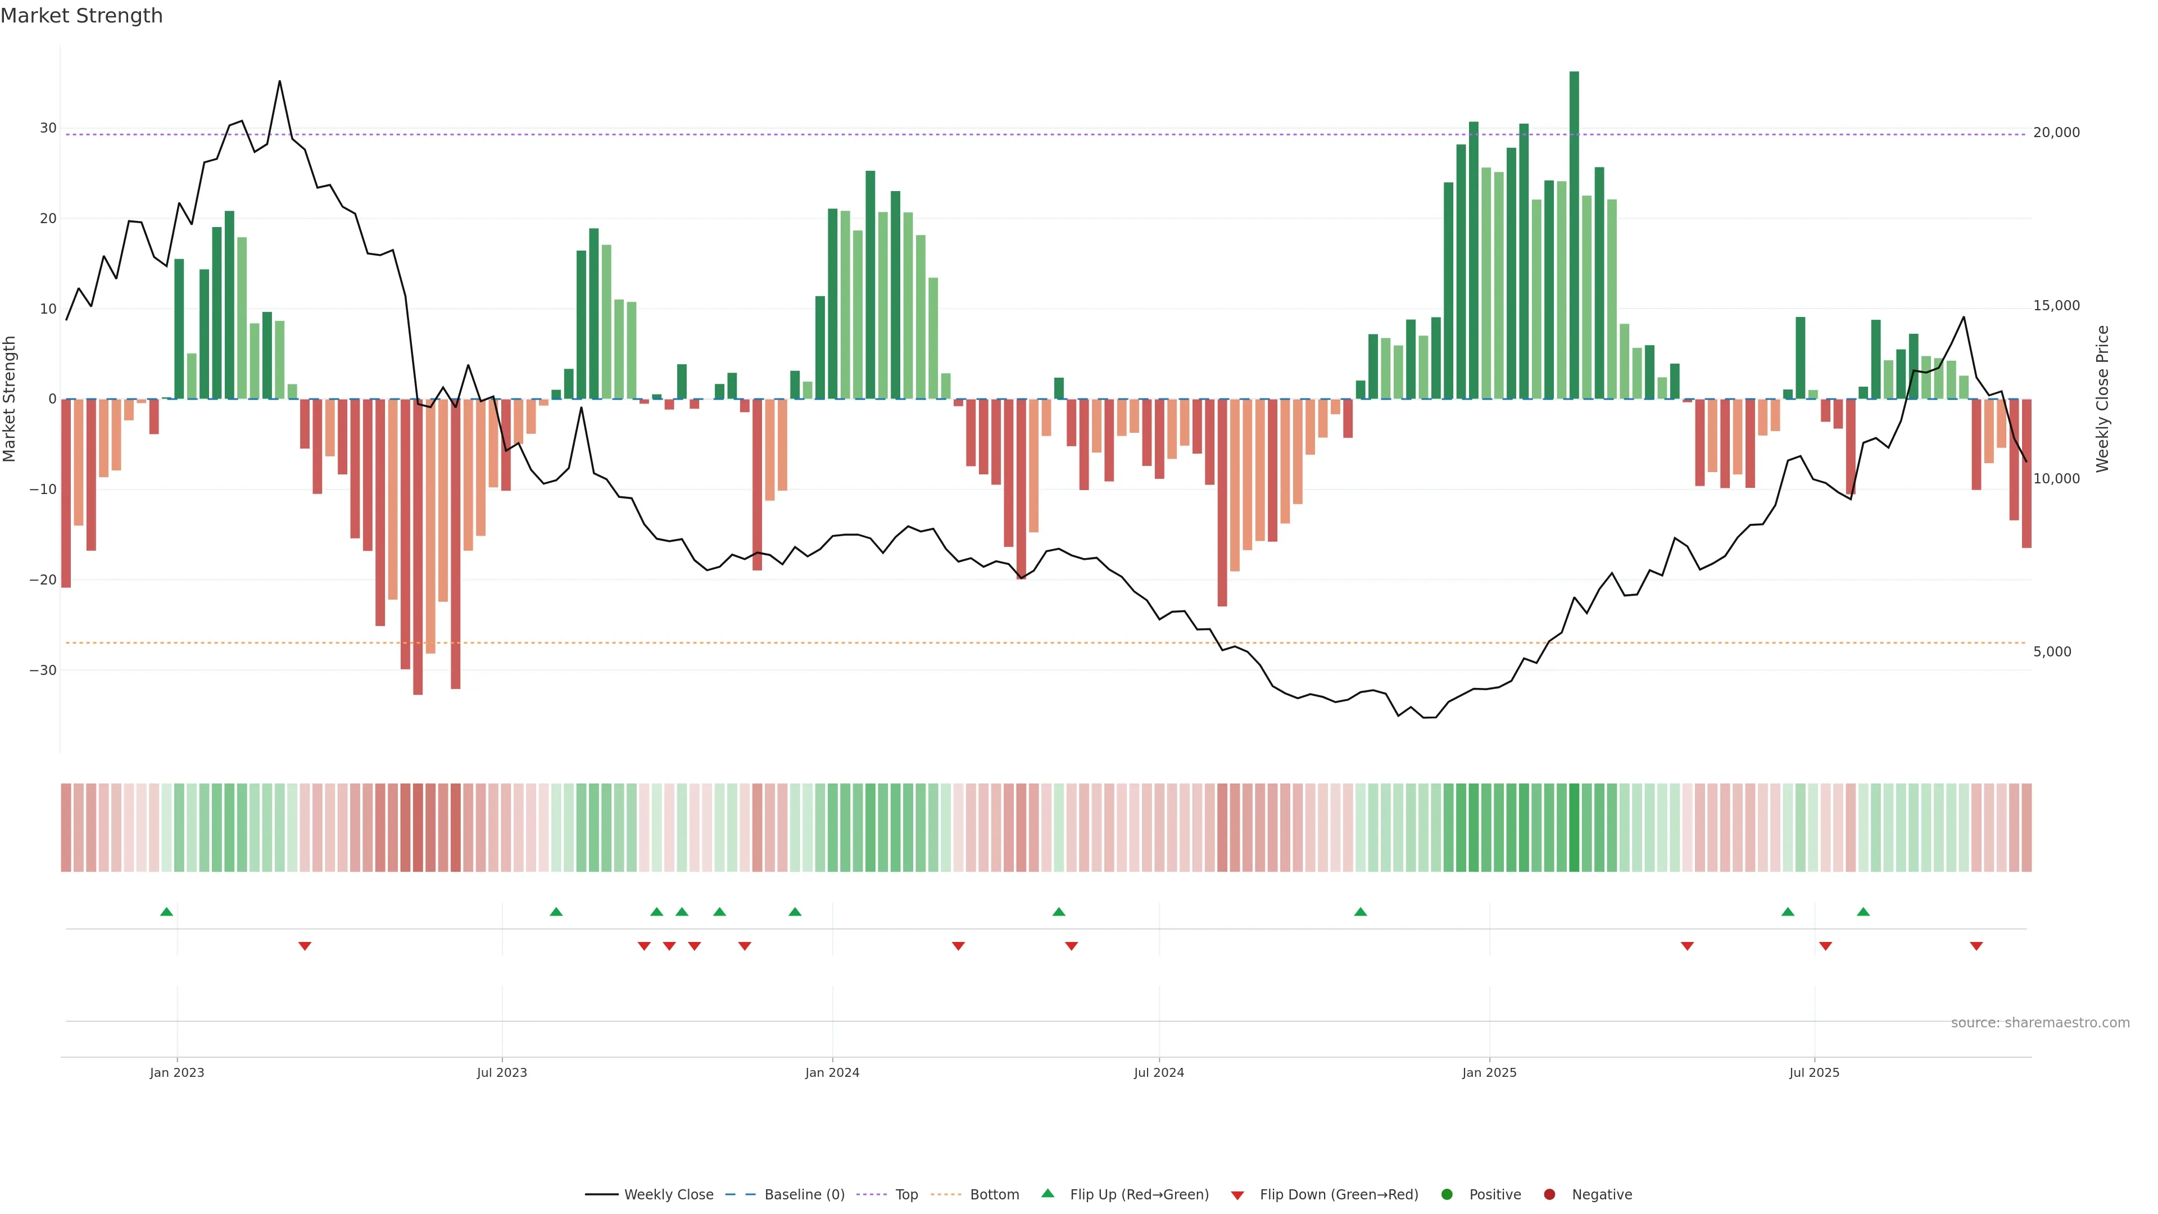
Task: Click the Jul 2025 x-axis label
Action: click(1814, 1072)
